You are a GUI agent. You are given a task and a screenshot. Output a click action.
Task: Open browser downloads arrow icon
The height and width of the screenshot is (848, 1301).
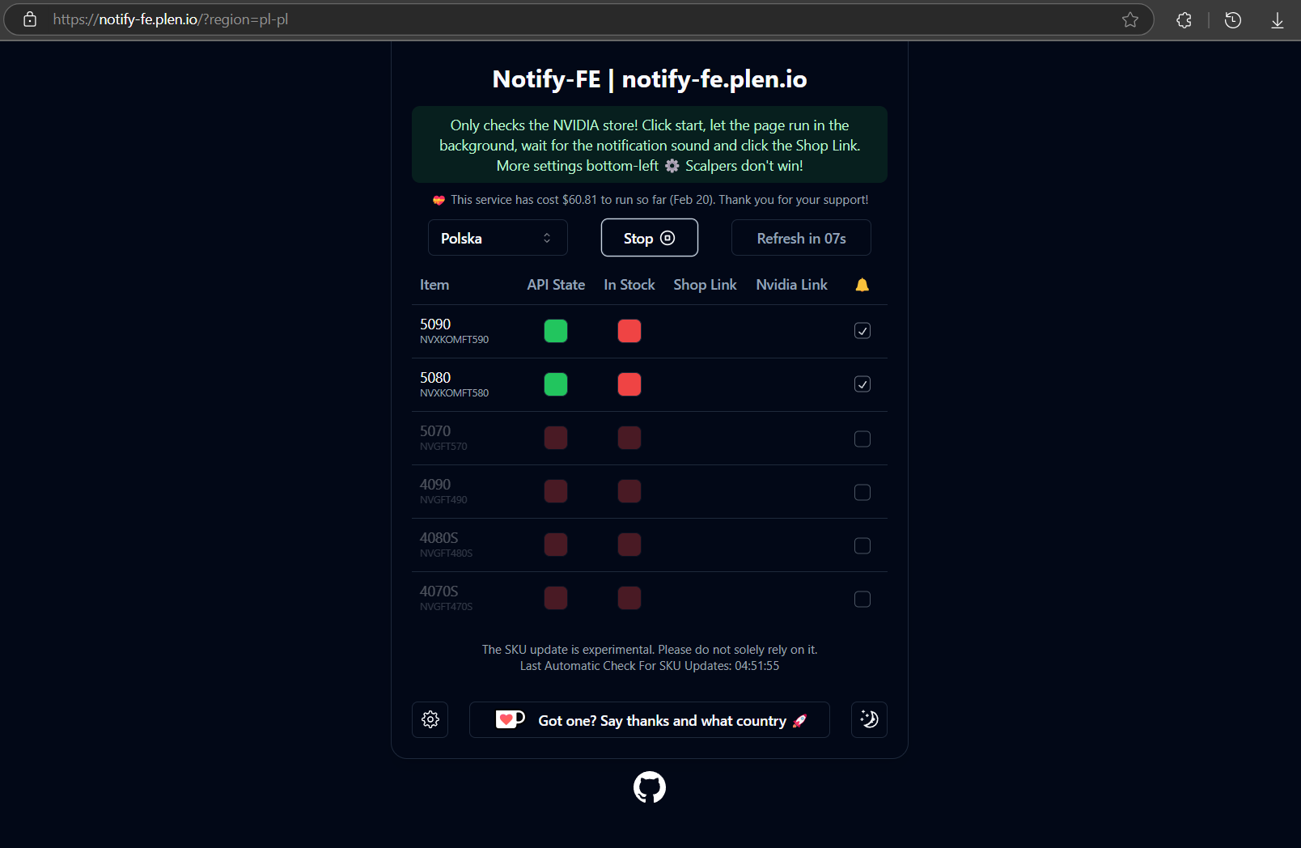point(1278,20)
